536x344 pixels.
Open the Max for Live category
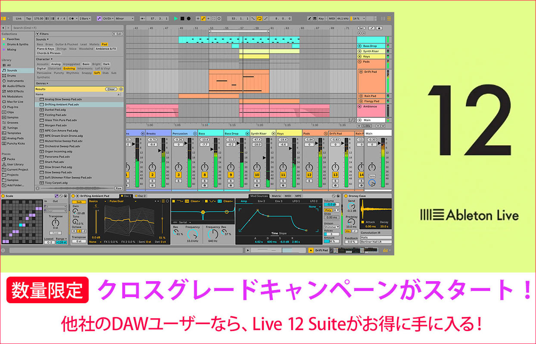point(16,101)
